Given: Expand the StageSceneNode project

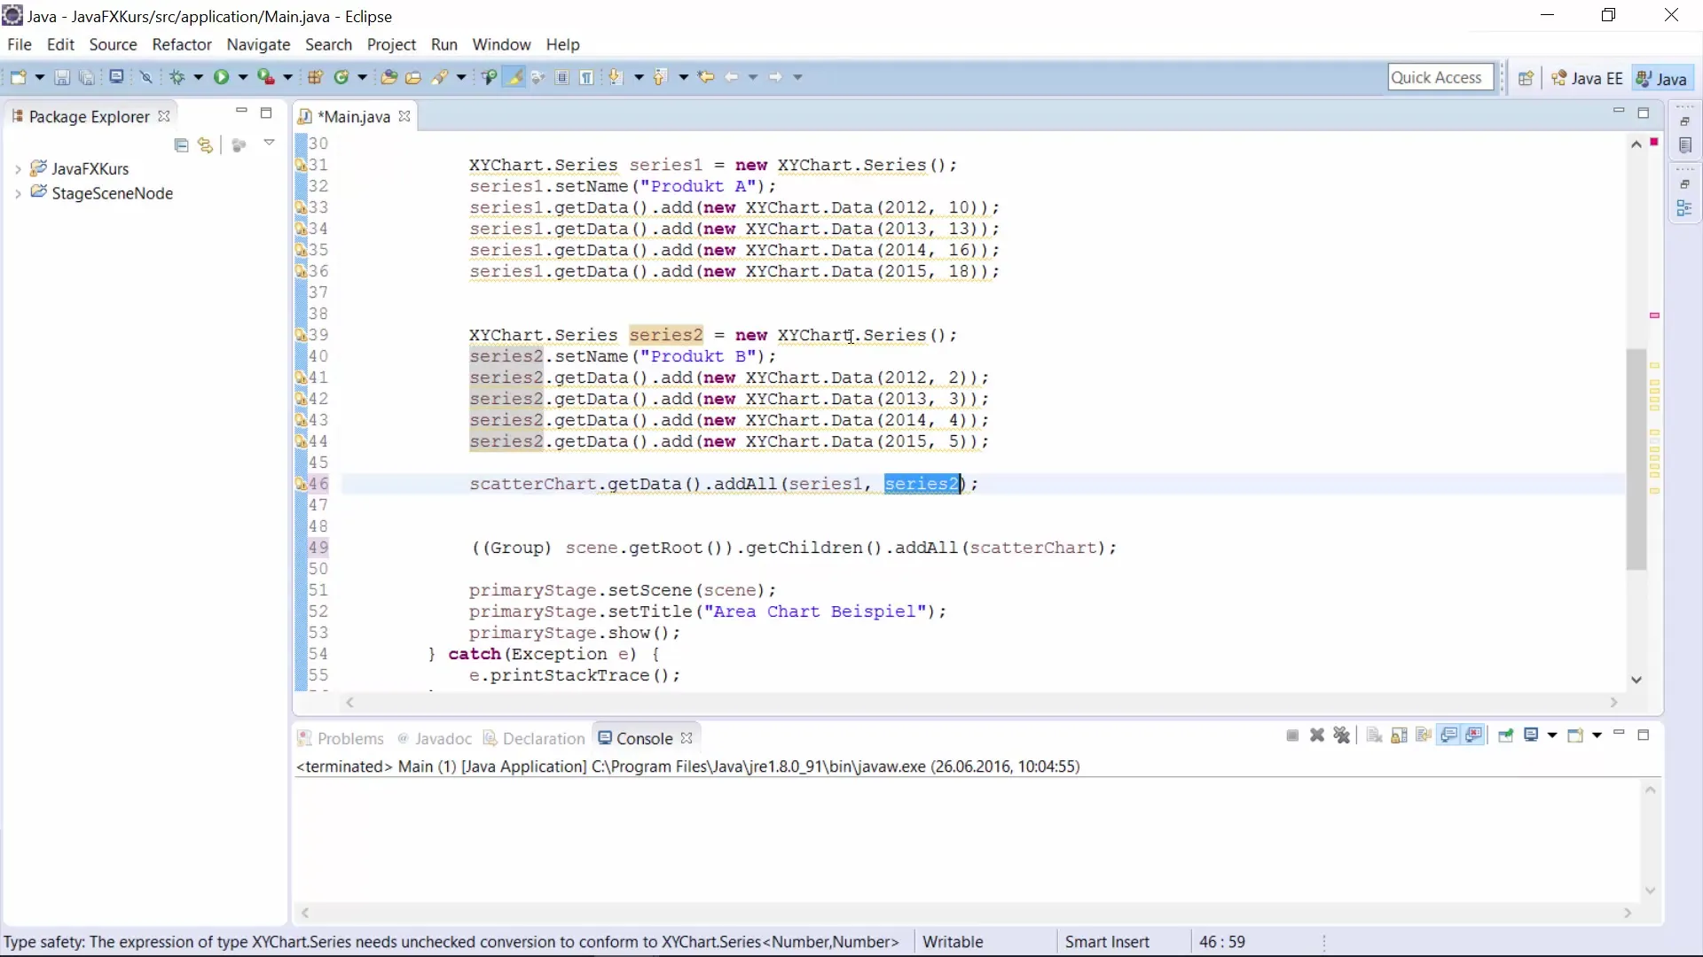Looking at the screenshot, I should pyautogui.click(x=18, y=193).
